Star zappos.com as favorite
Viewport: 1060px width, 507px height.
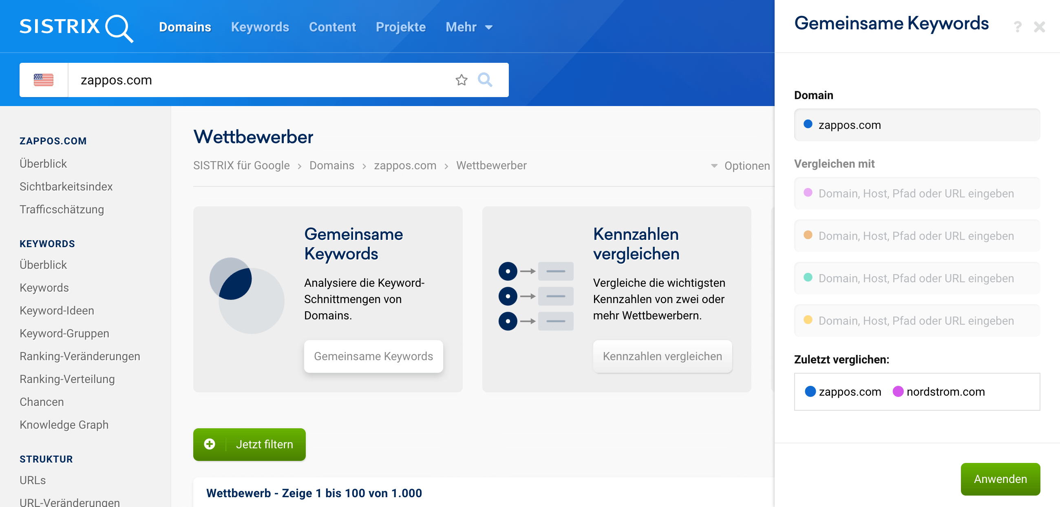tap(461, 80)
